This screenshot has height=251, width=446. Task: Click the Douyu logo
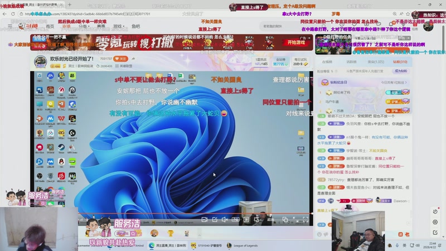pyautogui.click(x=28, y=26)
